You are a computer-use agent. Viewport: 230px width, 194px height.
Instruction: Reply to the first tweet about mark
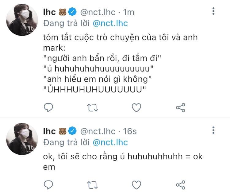(49, 107)
